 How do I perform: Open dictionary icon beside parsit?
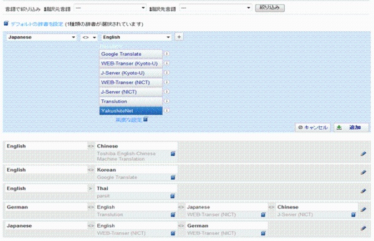click(x=173, y=196)
